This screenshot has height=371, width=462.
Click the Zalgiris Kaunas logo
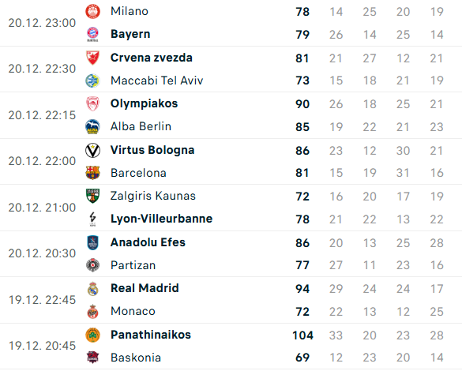tap(92, 196)
